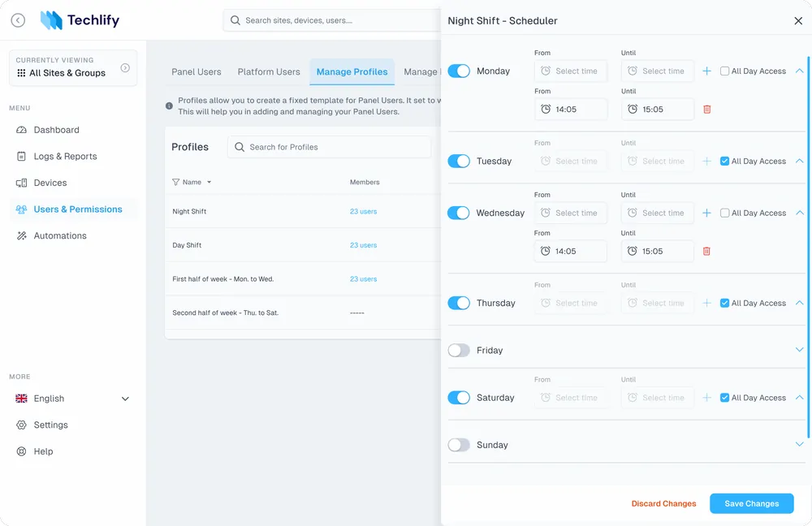
Task: Delete Monday's 14:05–15:05 time slot
Action: pos(707,110)
